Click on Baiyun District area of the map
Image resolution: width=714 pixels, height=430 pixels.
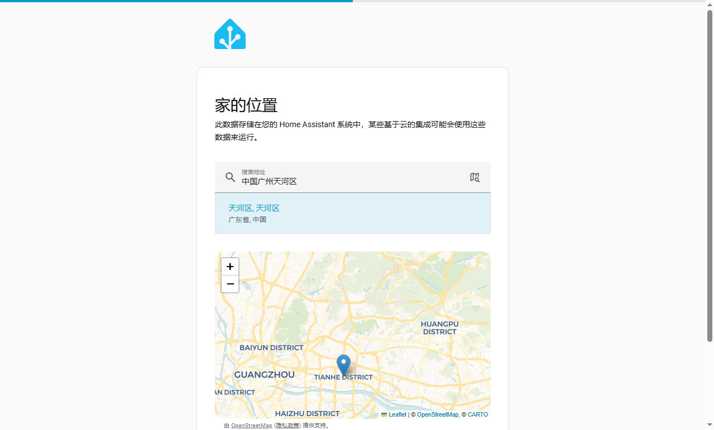click(x=271, y=347)
